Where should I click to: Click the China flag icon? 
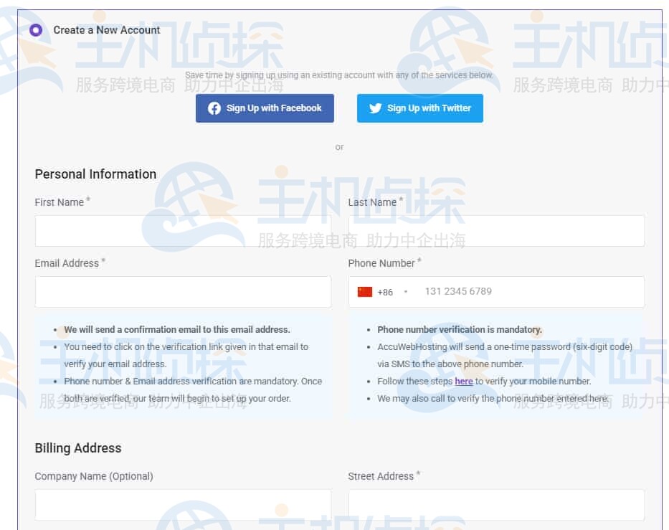tap(365, 292)
